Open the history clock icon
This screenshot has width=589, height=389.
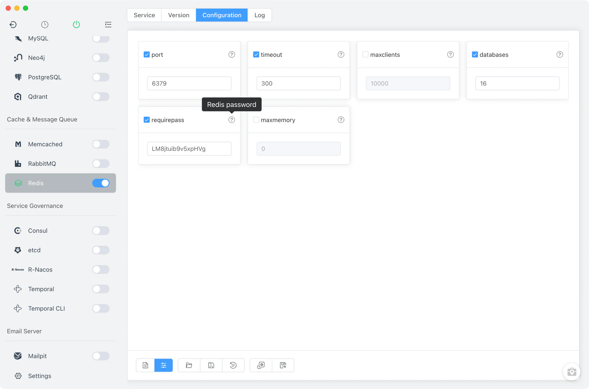[45, 24]
